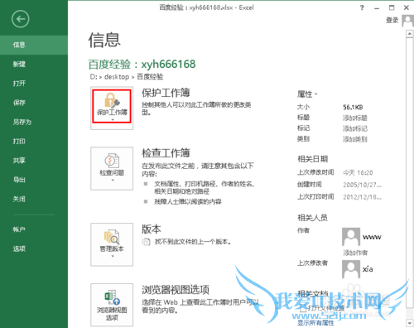Click the scrollbar down arrow
Image resolution: width=414 pixels, height=328 pixels.
point(409,323)
